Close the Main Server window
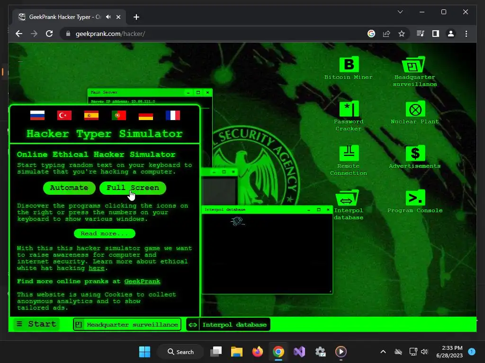 pos(207,92)
